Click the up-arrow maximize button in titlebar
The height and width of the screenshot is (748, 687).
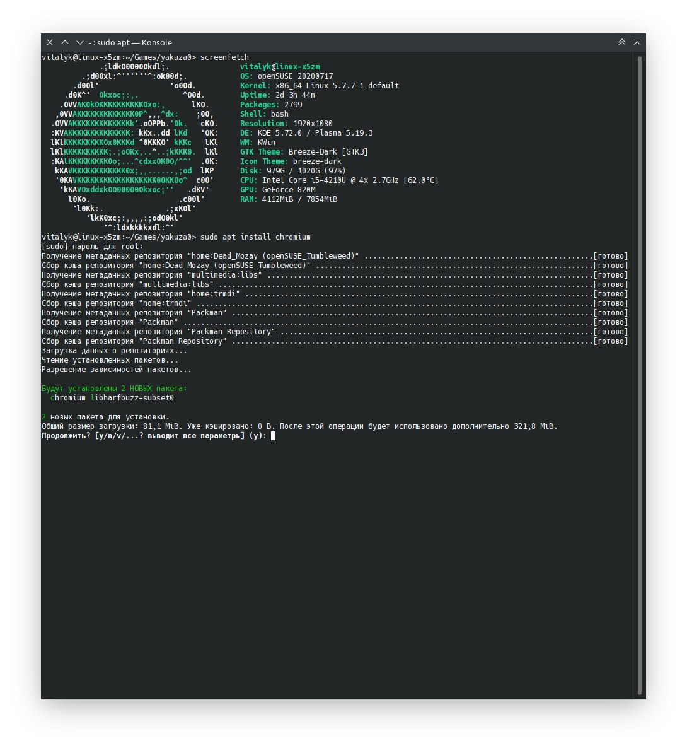[x=65, y=42]
